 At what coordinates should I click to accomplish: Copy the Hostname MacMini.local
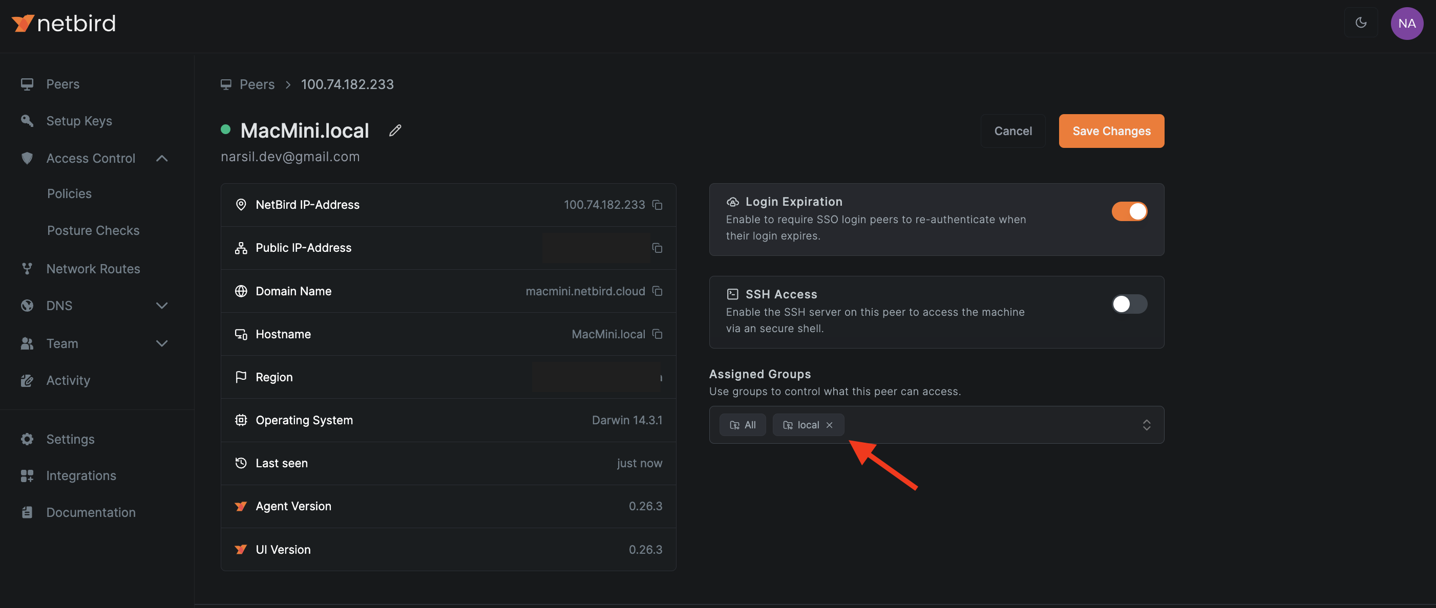pos(657,334)
